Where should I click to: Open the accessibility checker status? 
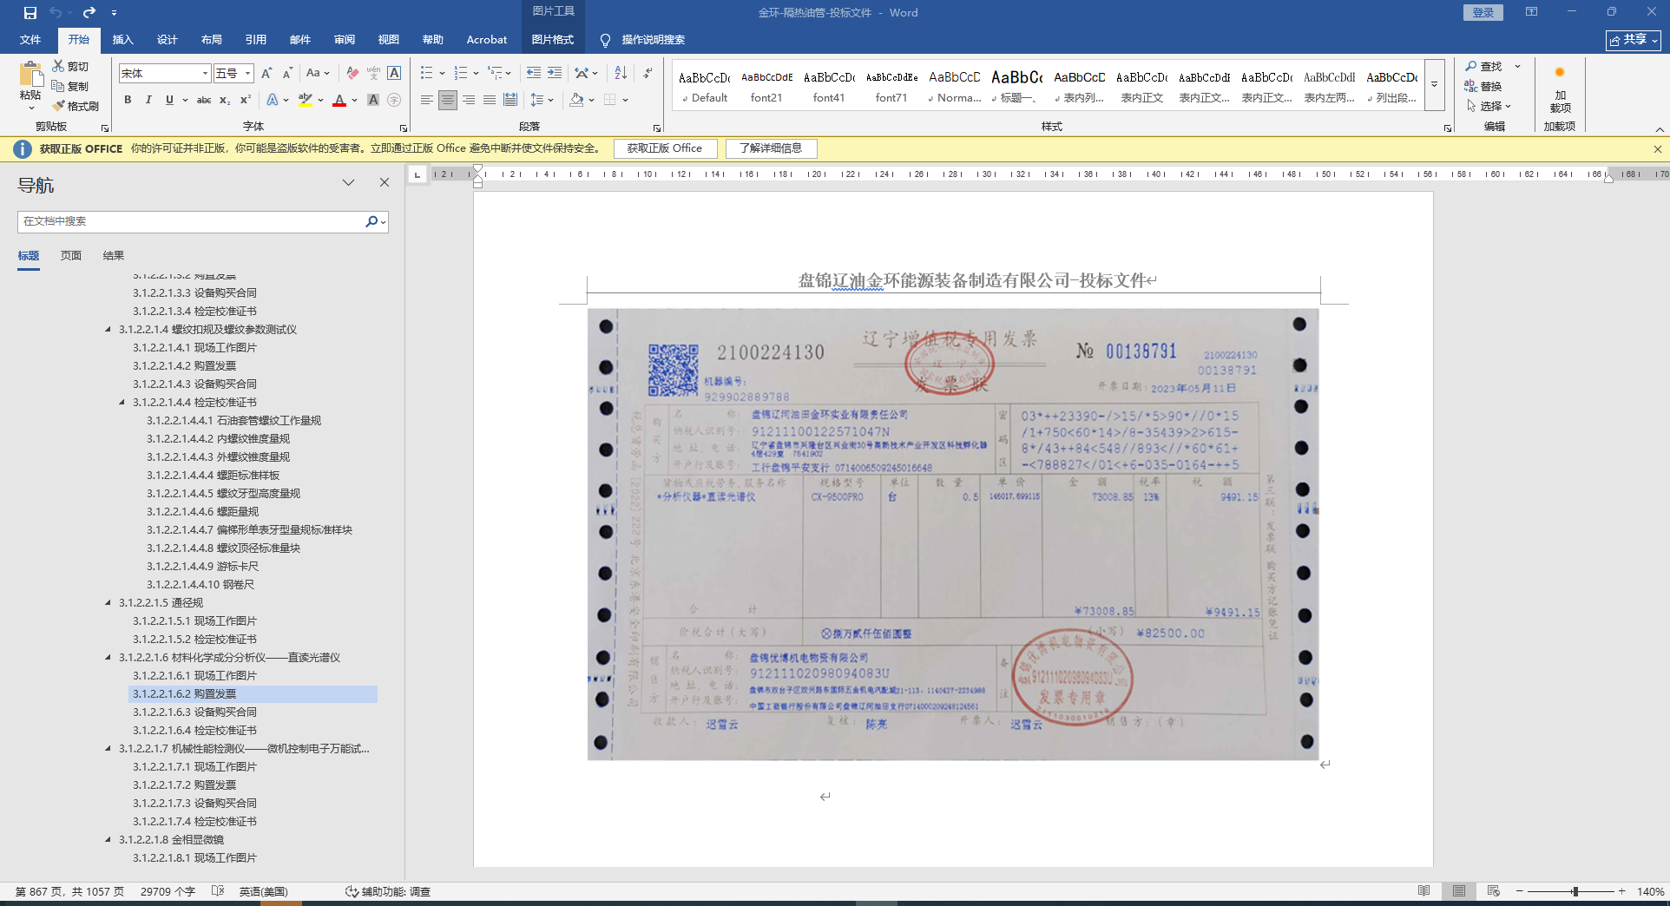[388, 891]
